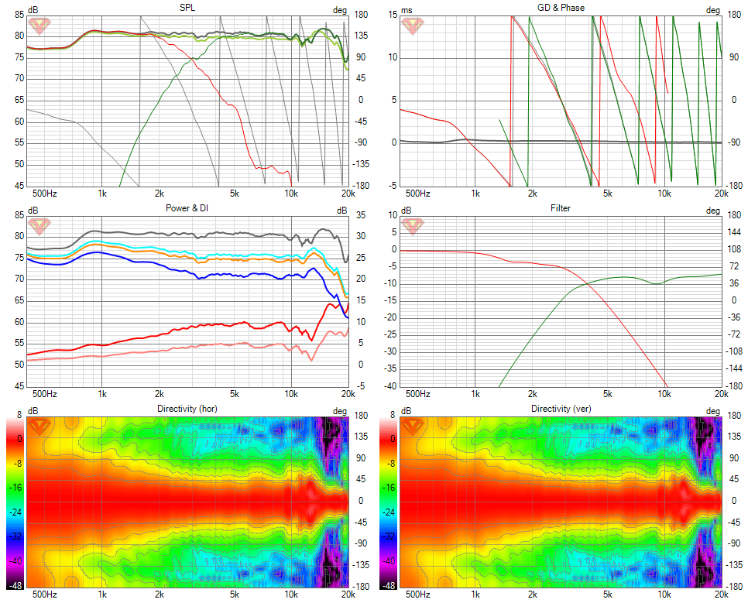Click the 10 dB value on Filter left axis
Screen dimensions: 748x603
393,215
